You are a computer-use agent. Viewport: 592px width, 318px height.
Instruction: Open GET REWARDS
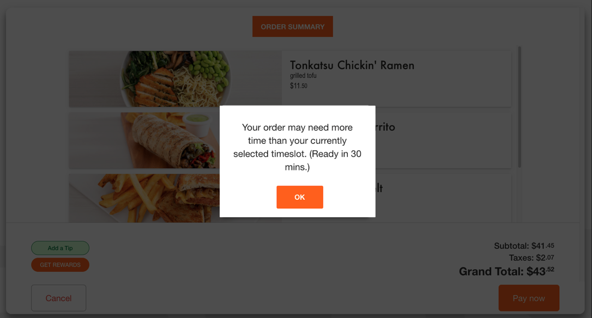[60, 265]
